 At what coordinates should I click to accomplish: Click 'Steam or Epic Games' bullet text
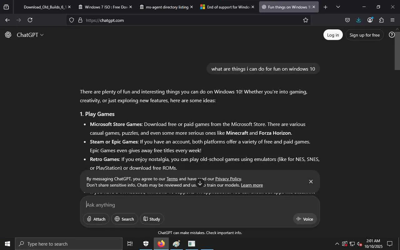coord(114,142)
